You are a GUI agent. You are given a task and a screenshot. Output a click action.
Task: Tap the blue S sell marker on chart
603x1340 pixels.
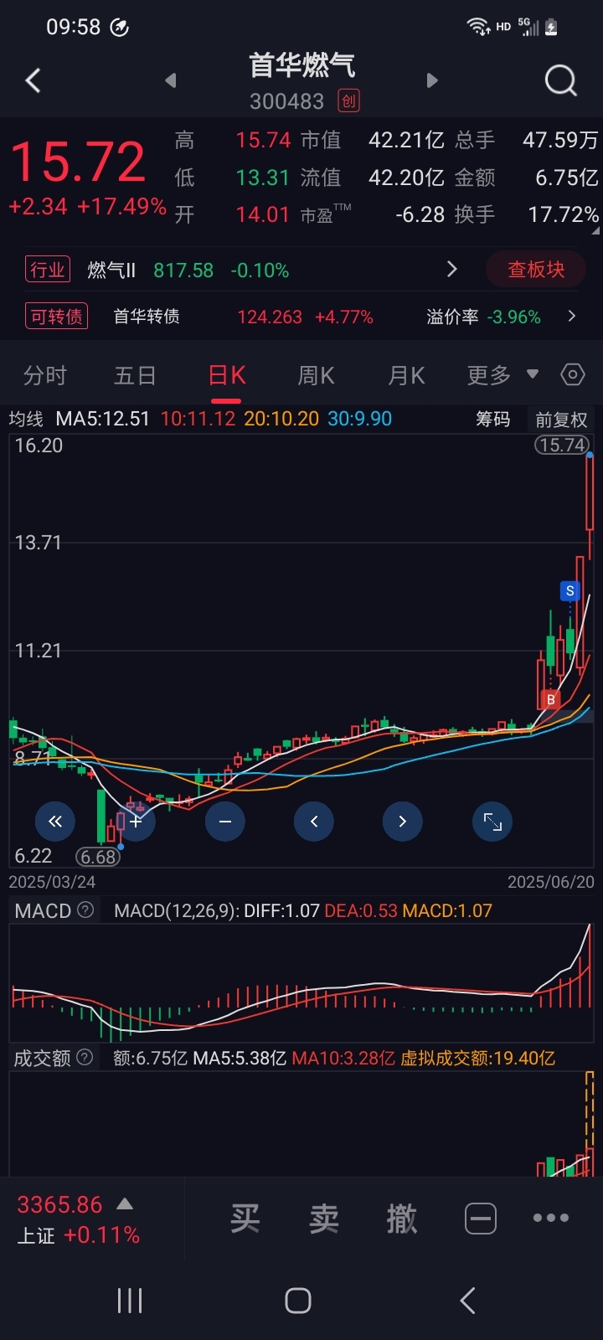click(570, 591)
